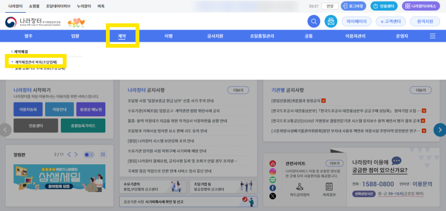Open the 알림판 grid view icon
Image resolution: width=446 pixels, height=211 pixels.
pos(103,154)
